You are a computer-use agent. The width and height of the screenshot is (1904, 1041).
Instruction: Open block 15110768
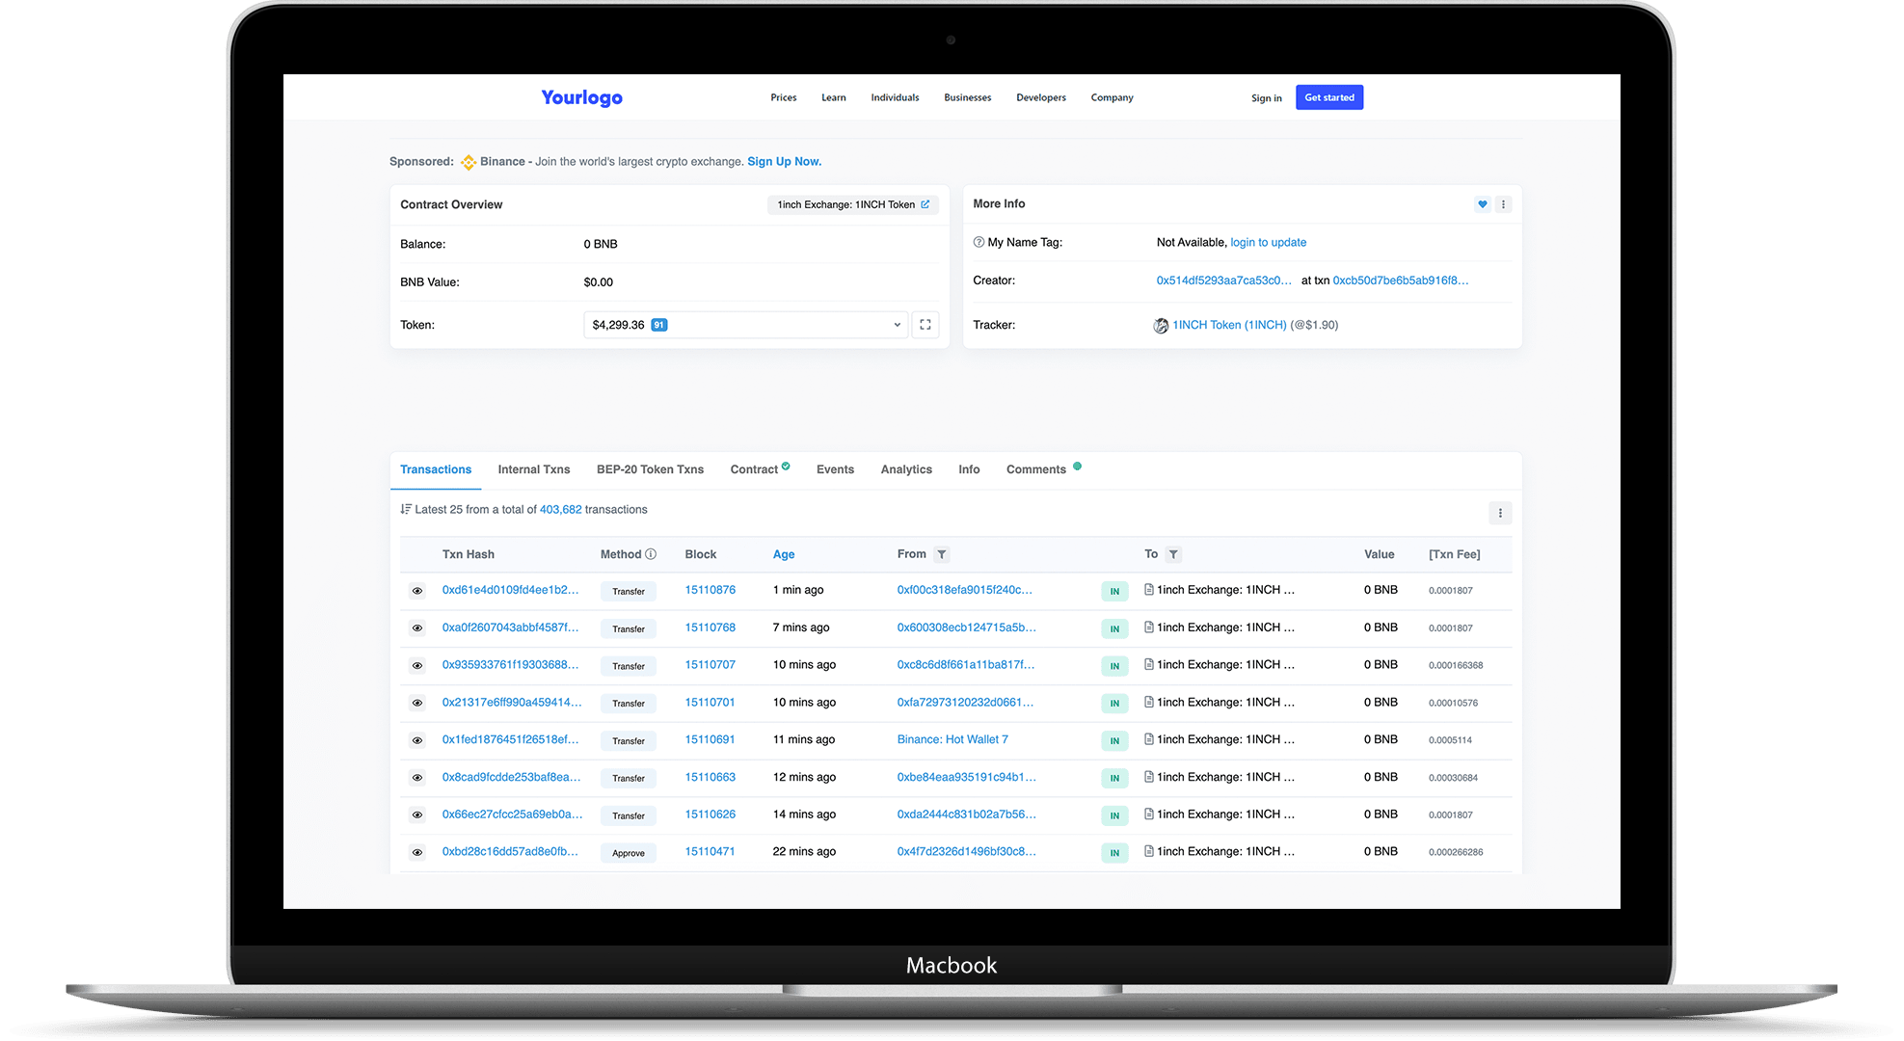click(711, 627)
